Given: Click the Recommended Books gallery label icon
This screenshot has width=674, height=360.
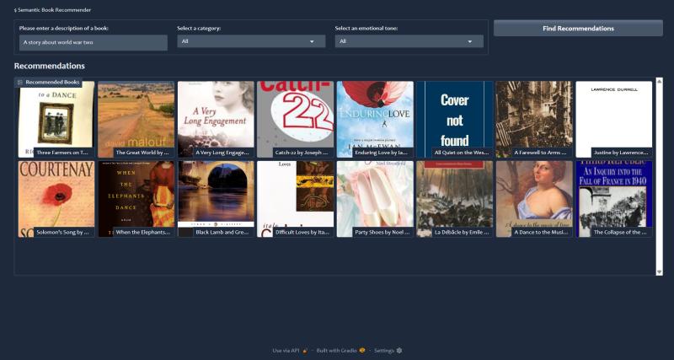Looking at the screenshot, I should pos(19,82).
